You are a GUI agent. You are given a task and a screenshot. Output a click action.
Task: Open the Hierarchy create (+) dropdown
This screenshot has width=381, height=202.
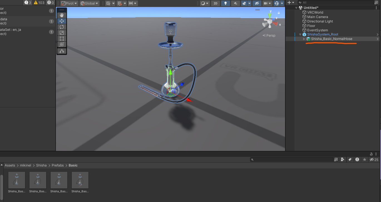[x=291, y=2]
